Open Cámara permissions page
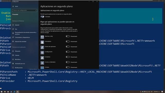Screen dimensions: 165x93 point(16,55)
